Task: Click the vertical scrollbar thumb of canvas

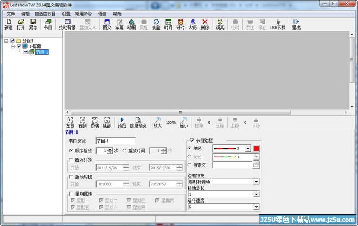Action: (352, 59)
